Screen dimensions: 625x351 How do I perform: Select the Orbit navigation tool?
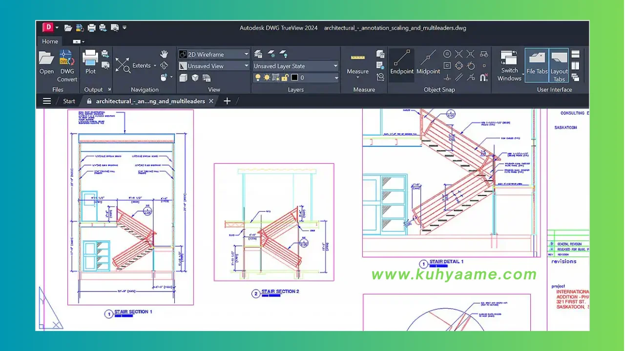pyautogui.click(x=164, y=65)
